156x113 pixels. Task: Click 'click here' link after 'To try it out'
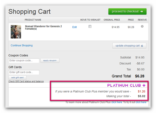coord(141,102)
